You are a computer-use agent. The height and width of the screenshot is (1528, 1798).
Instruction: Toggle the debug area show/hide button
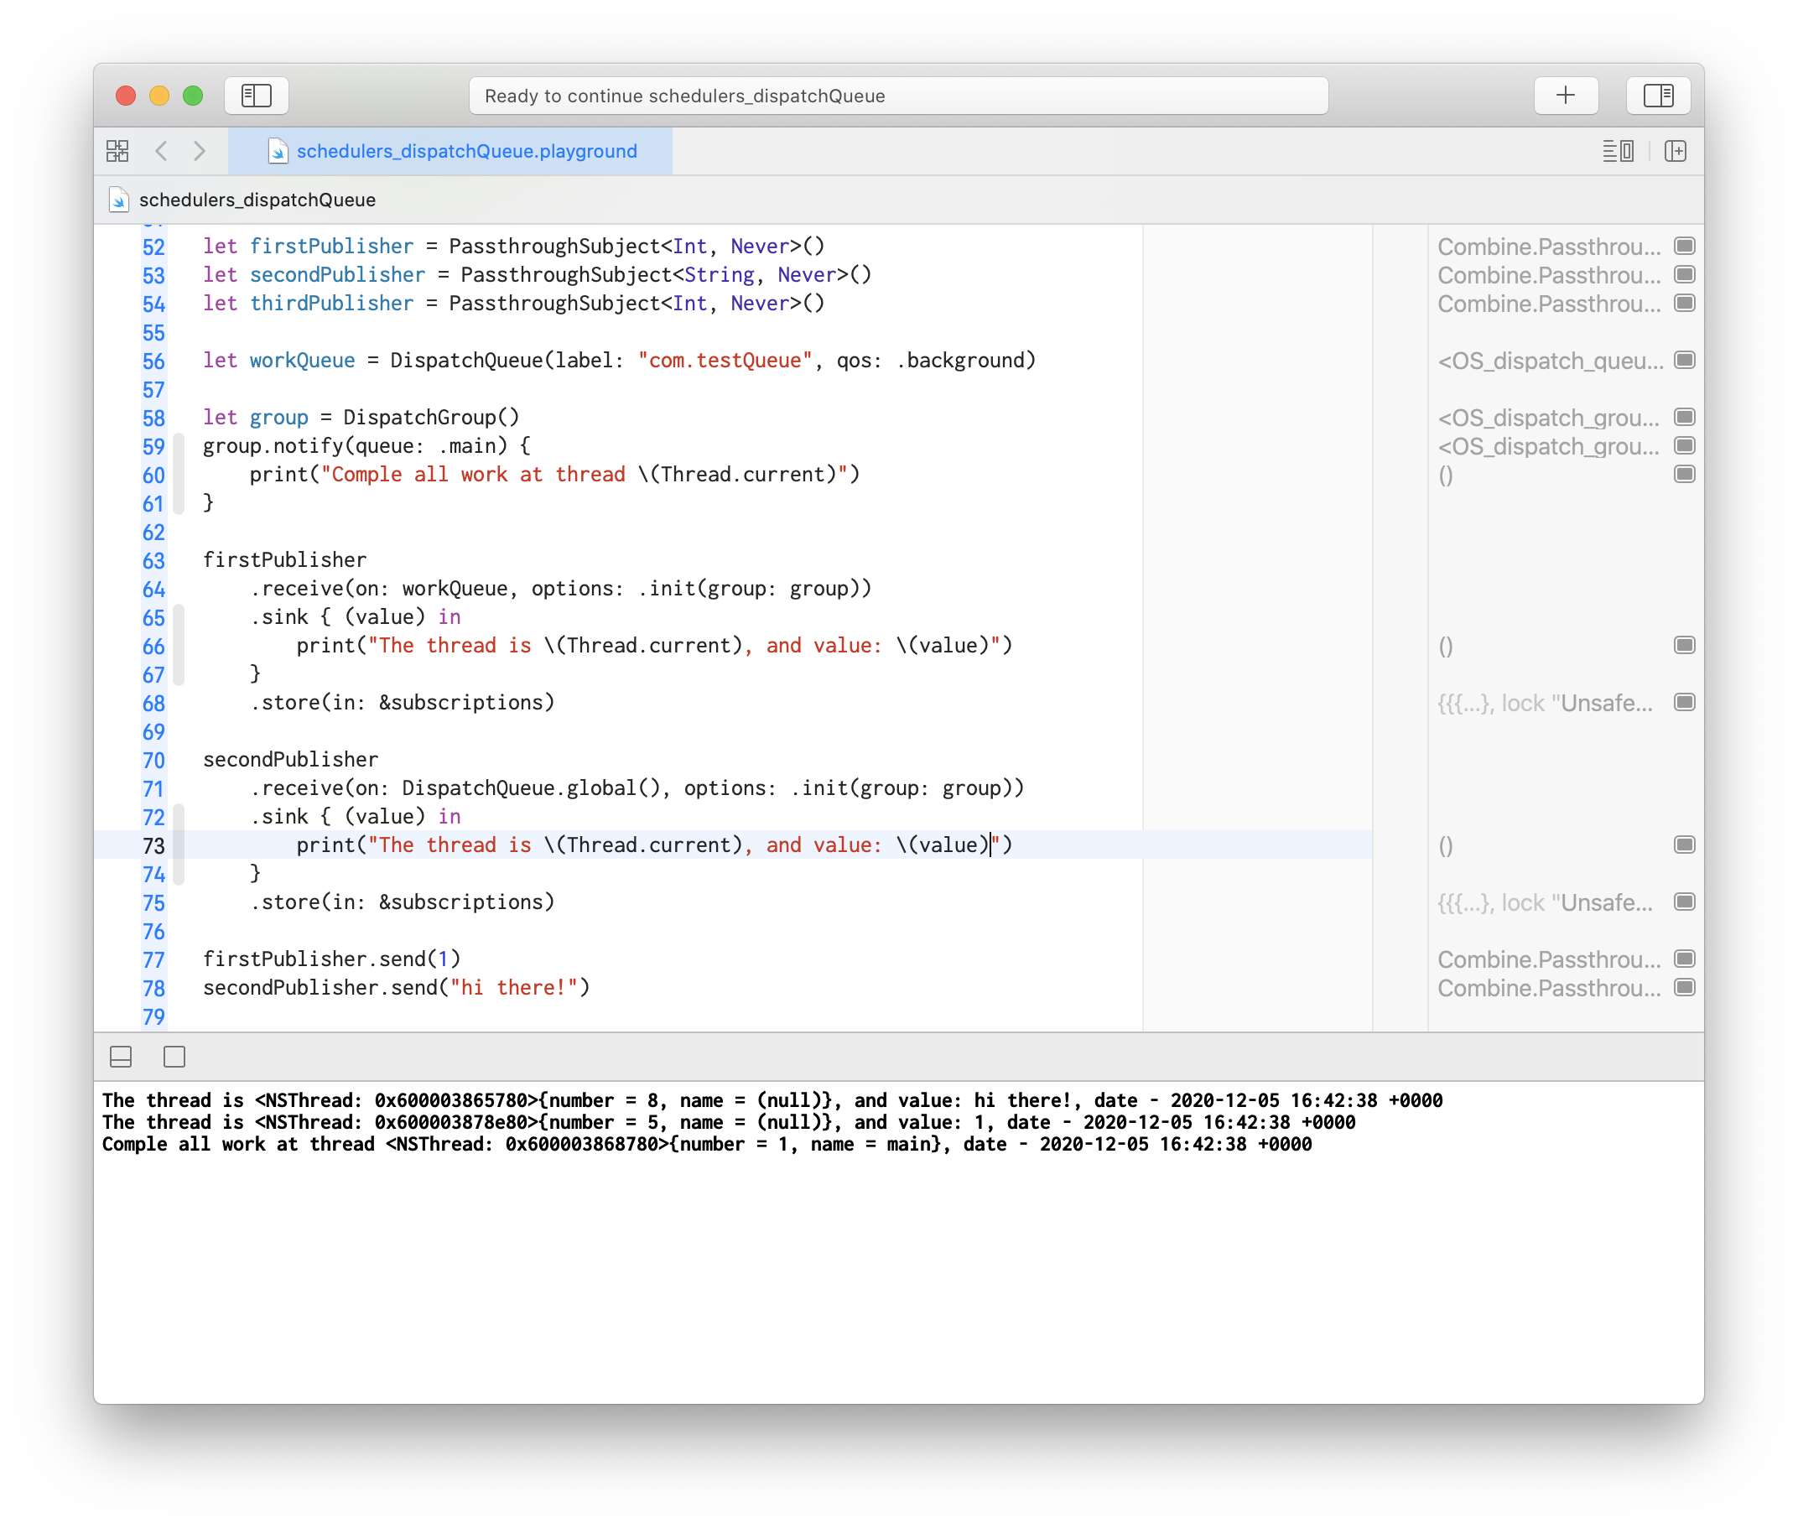click(x=122, y=1056)
